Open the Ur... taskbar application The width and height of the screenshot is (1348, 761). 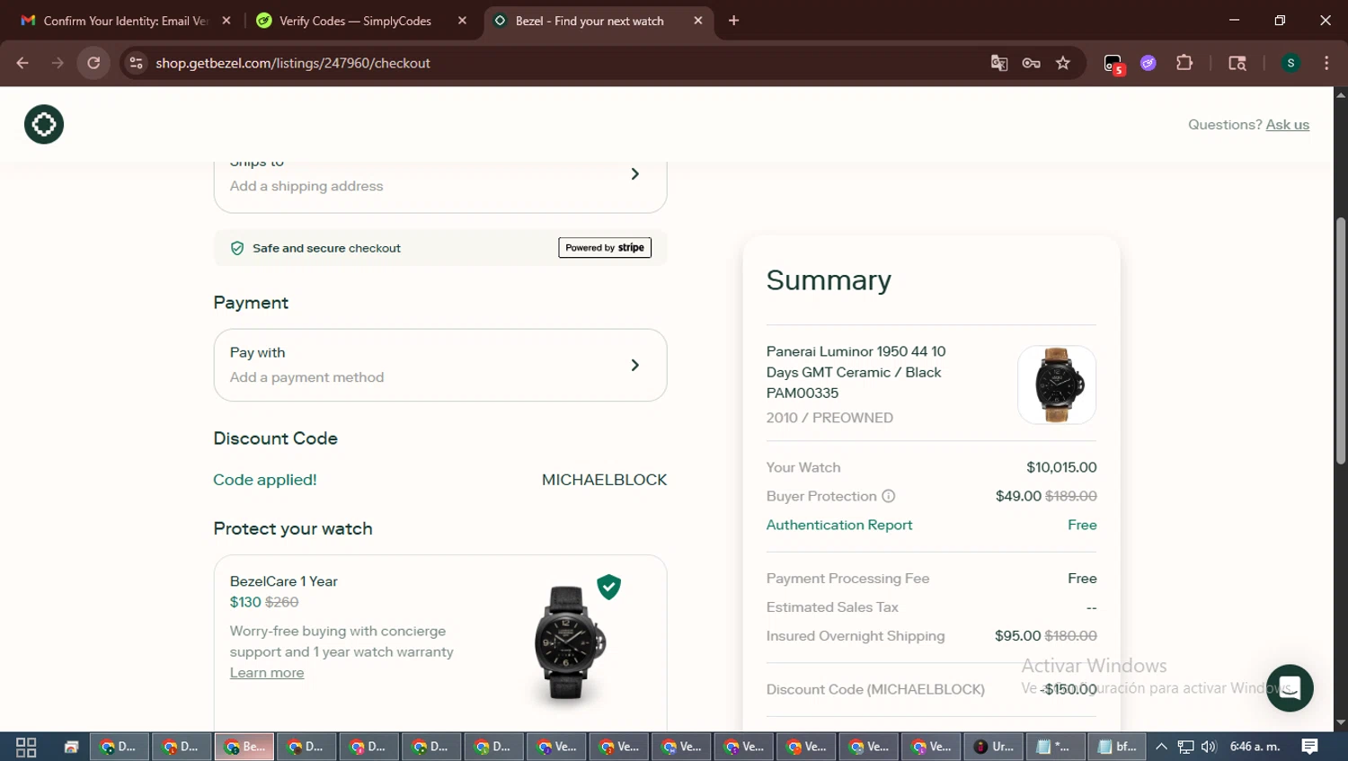click(994, 747)
